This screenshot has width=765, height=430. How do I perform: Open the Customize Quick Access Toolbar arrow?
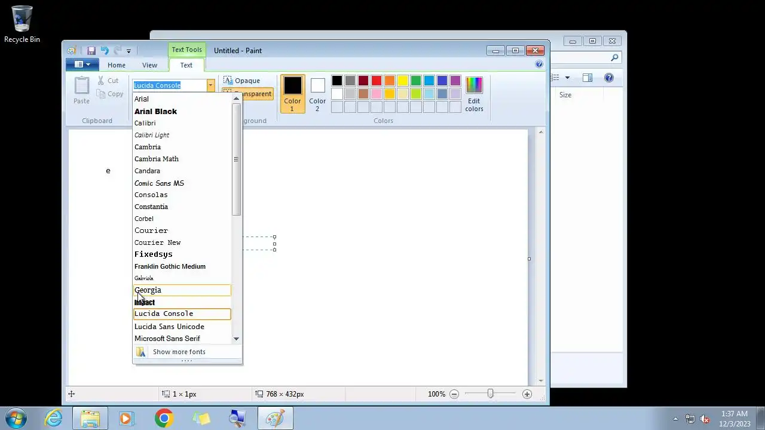(x=128, y=51)
